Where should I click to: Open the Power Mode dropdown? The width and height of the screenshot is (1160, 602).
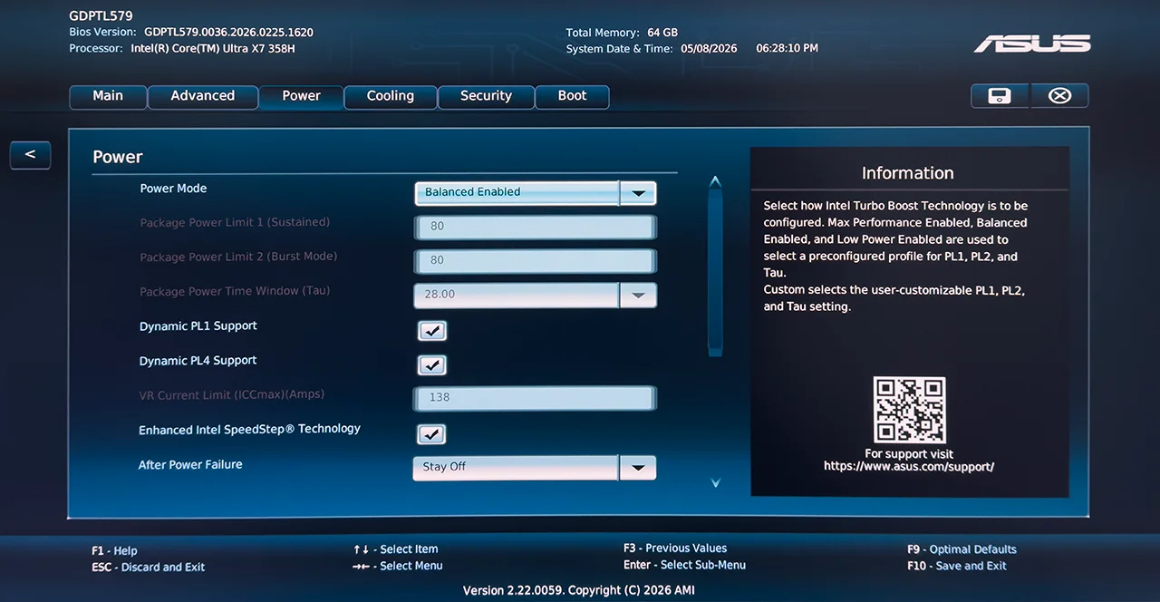[535, 192]
